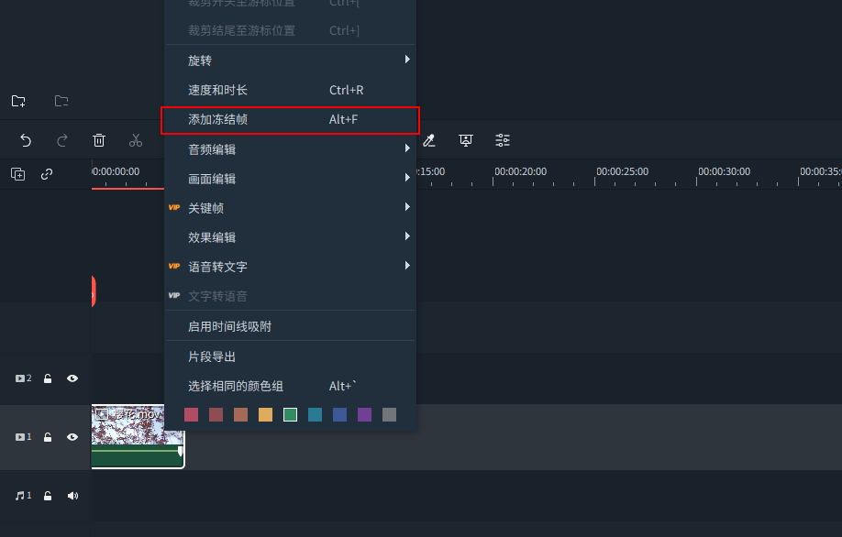Screen dimensions: 842x537
Task: Mute audio track 1 speaker icon
Action: pos(72,495)
